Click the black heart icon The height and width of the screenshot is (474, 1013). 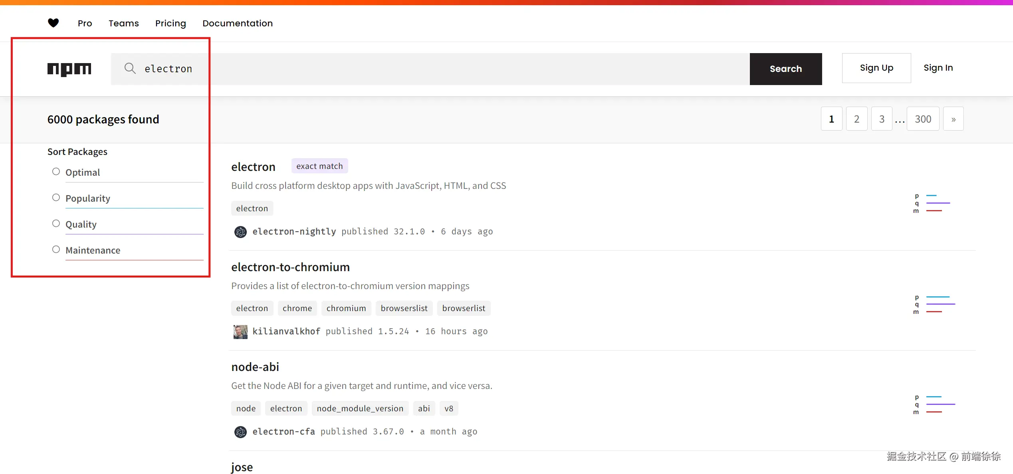(53, 23)
